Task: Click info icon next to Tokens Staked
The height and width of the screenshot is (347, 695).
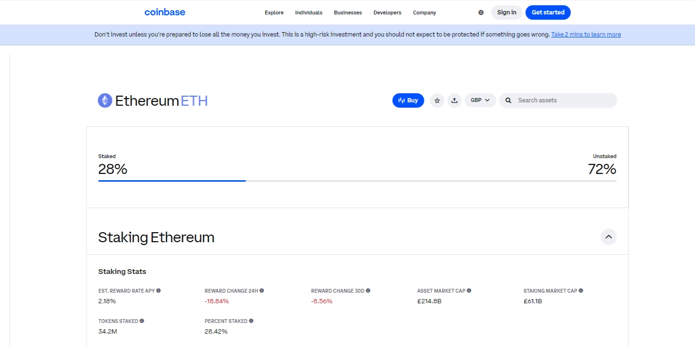Action: [142, 321]
